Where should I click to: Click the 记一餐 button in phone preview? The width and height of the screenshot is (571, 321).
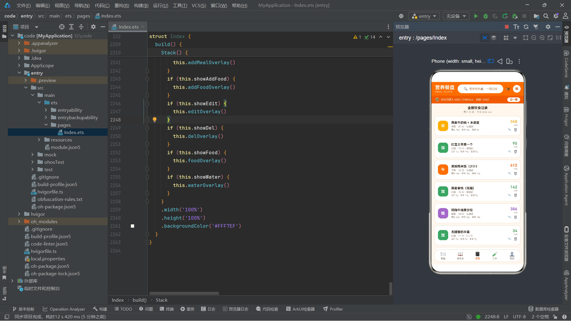click(514, 100)
